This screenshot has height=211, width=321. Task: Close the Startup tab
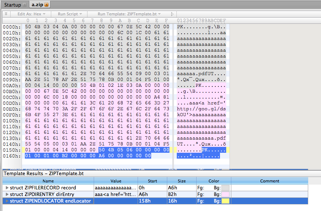[x=24, y=5]
